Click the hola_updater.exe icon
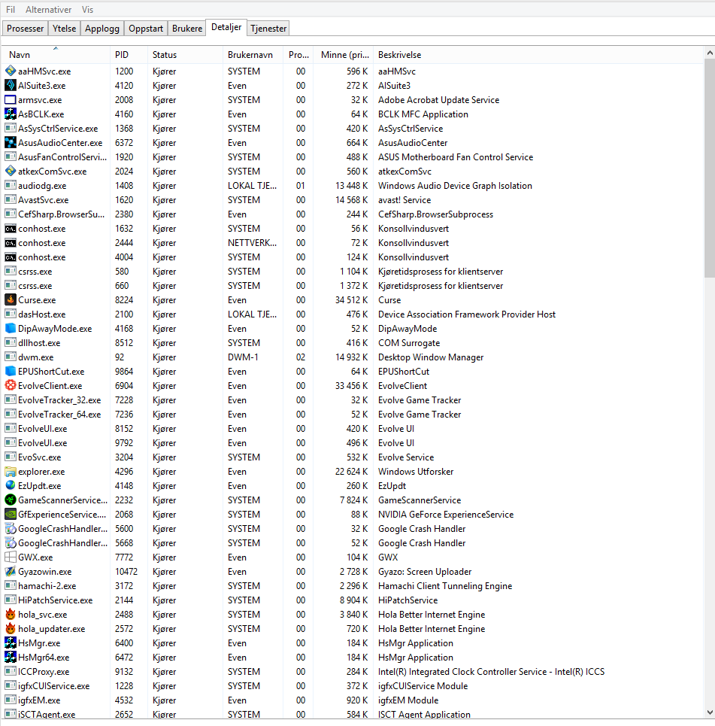This screenshot has height=726, width=715. point(11,628)
